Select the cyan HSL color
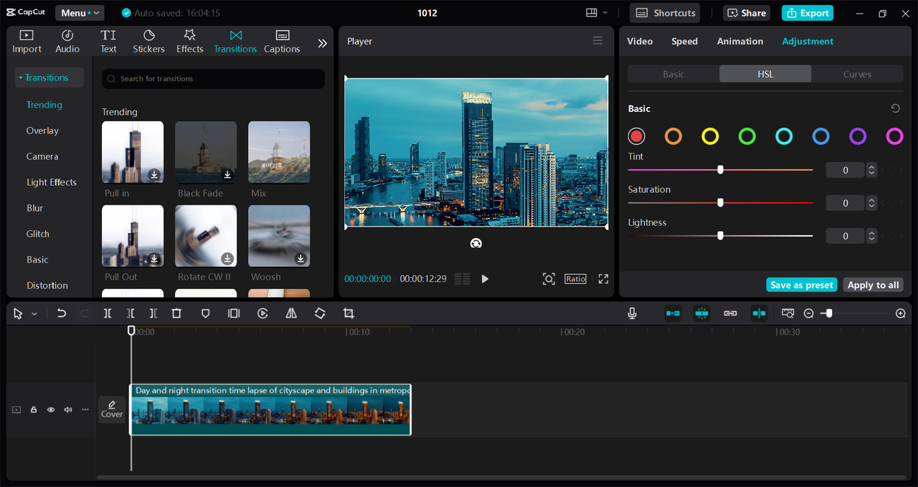Screen dimensions: 918x487 pyautogui.click(x=784, y=136)
